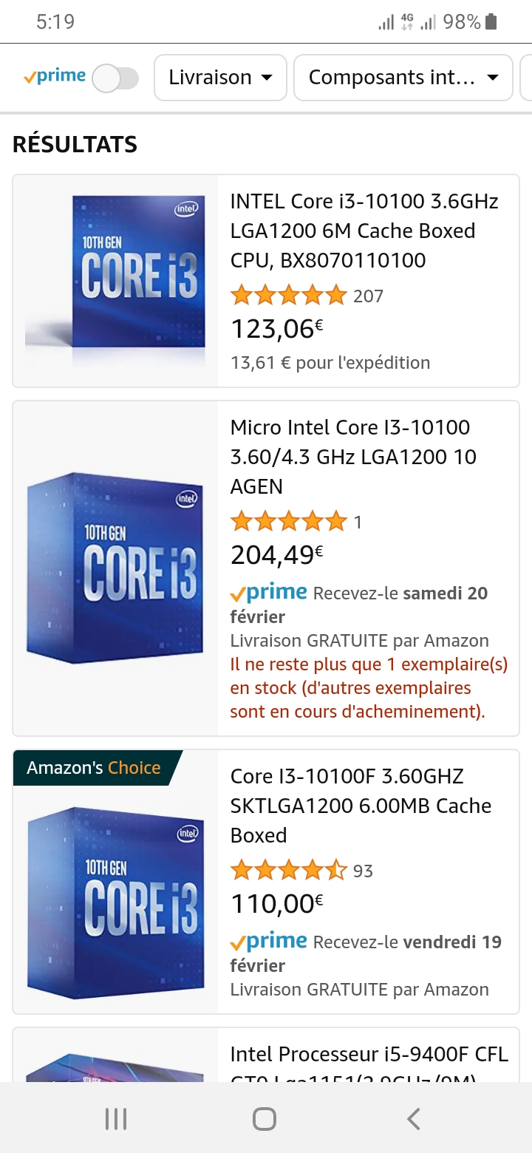532x1153 pixels.
Task: Toggle the Prime filter switch
Action: pyautogui.click(x=116, y=78)
